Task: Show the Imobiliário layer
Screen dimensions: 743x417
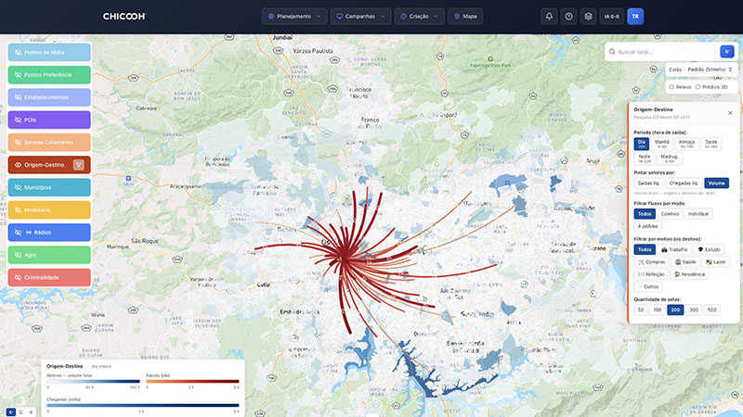Action: [49, 210]
